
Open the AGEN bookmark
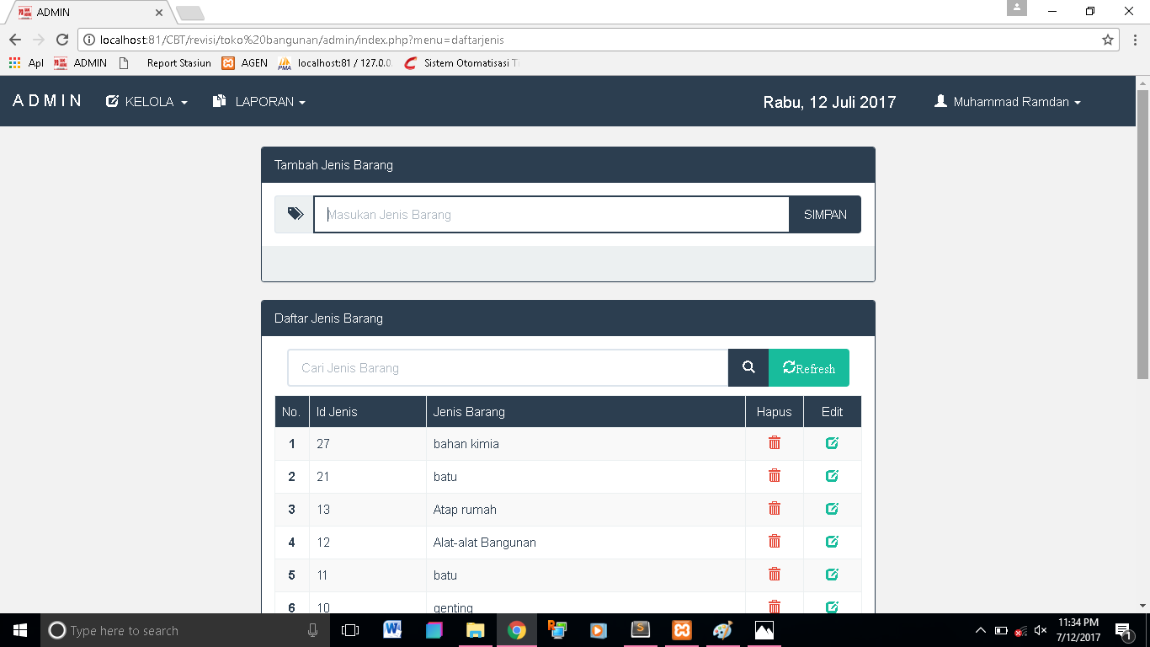pos(245,63)
